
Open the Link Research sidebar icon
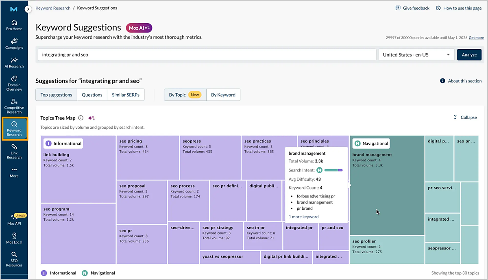tap(14, 146)
